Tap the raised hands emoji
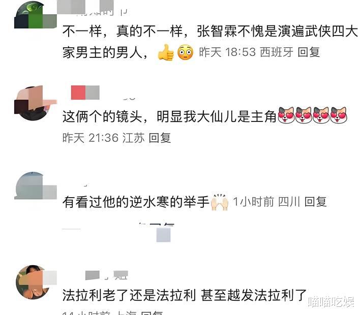This screenshot has width=360, height=315. [220, 202]
